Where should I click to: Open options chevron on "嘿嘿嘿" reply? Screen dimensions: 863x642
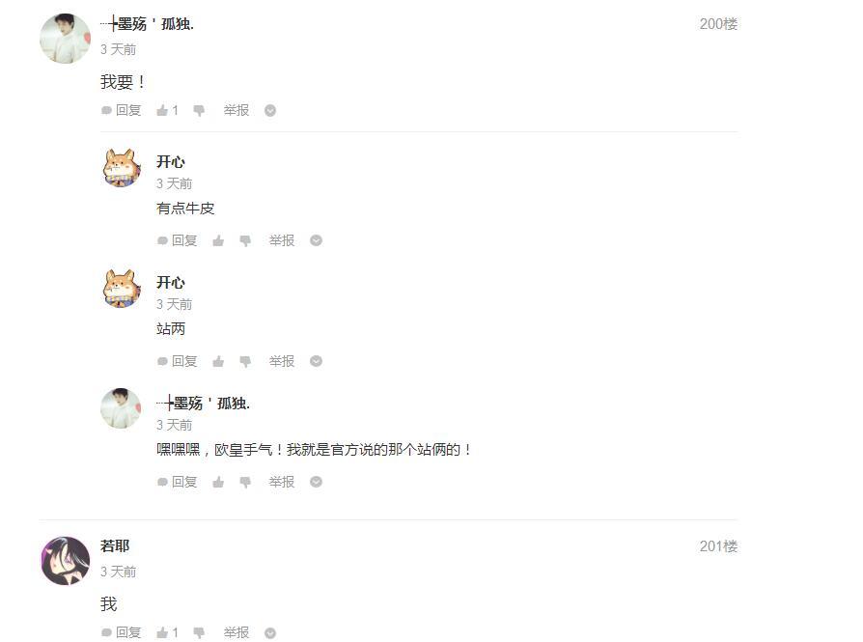[316, 482]
